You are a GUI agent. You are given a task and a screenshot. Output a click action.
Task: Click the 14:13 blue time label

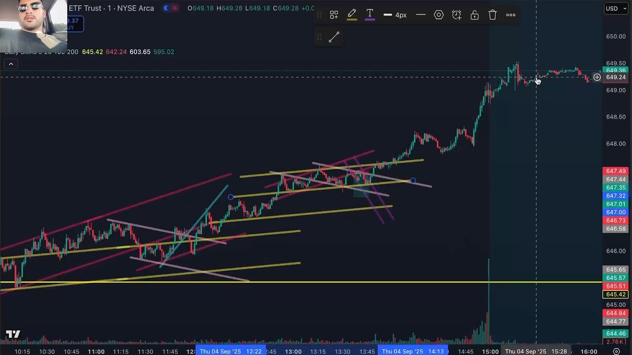coord(413,351)
